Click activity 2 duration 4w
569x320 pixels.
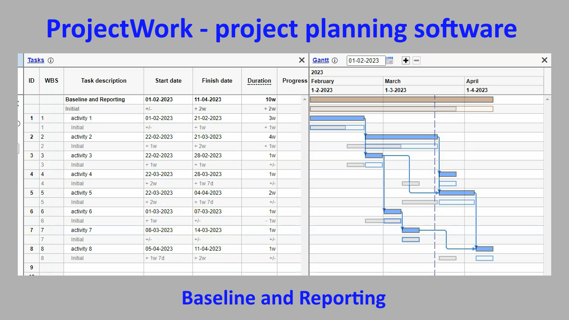(x=272, y=137)
